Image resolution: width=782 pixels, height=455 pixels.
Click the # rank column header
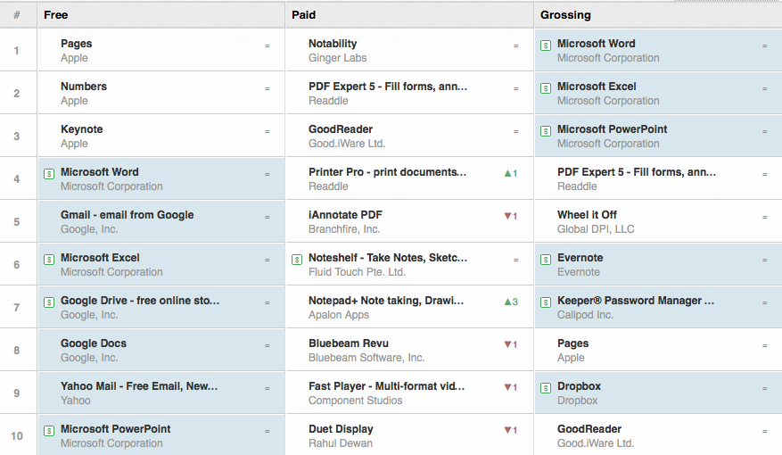(x=18, y=15)
